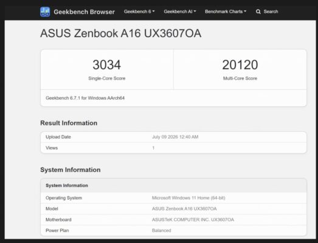Click the Geekbench logo icon

pos(45,12)
